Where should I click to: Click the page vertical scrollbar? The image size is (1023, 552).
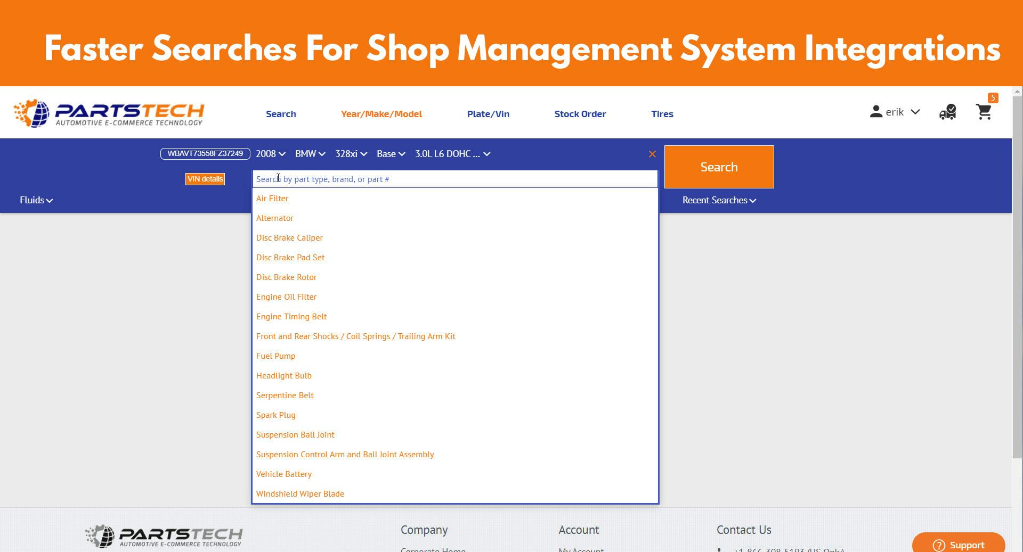tap(1017, 277)
